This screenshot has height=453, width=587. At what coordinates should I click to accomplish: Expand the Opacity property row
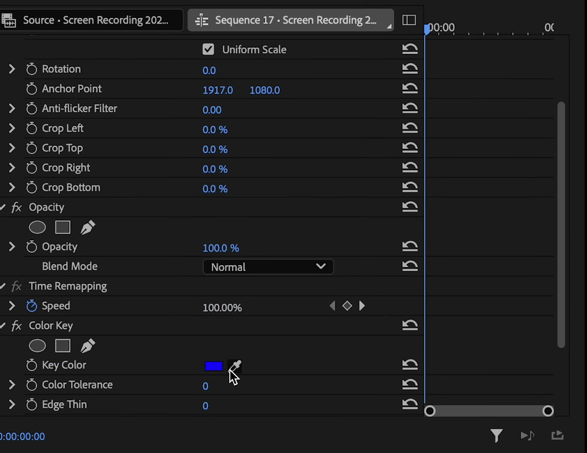pyautogui.click(x=11, y=247)
